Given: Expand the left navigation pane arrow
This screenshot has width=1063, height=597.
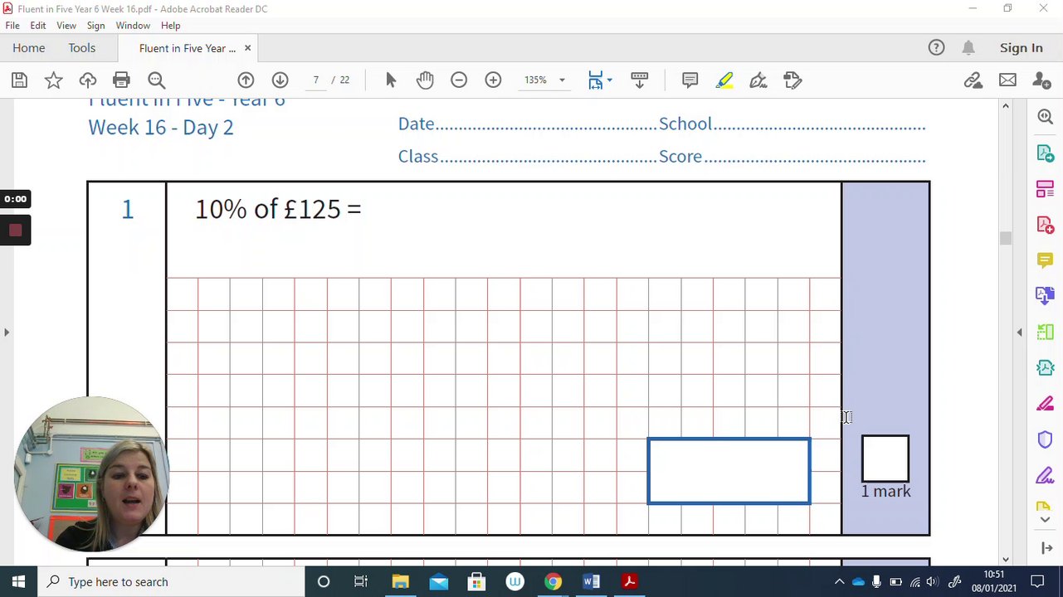Looking at the screenshot, I should [x=7, y=332].
